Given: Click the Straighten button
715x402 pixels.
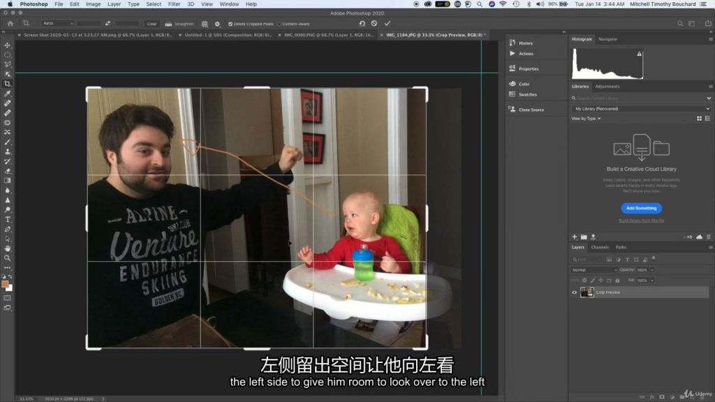Looking at the screenshot, I should [x=179, y=24].
